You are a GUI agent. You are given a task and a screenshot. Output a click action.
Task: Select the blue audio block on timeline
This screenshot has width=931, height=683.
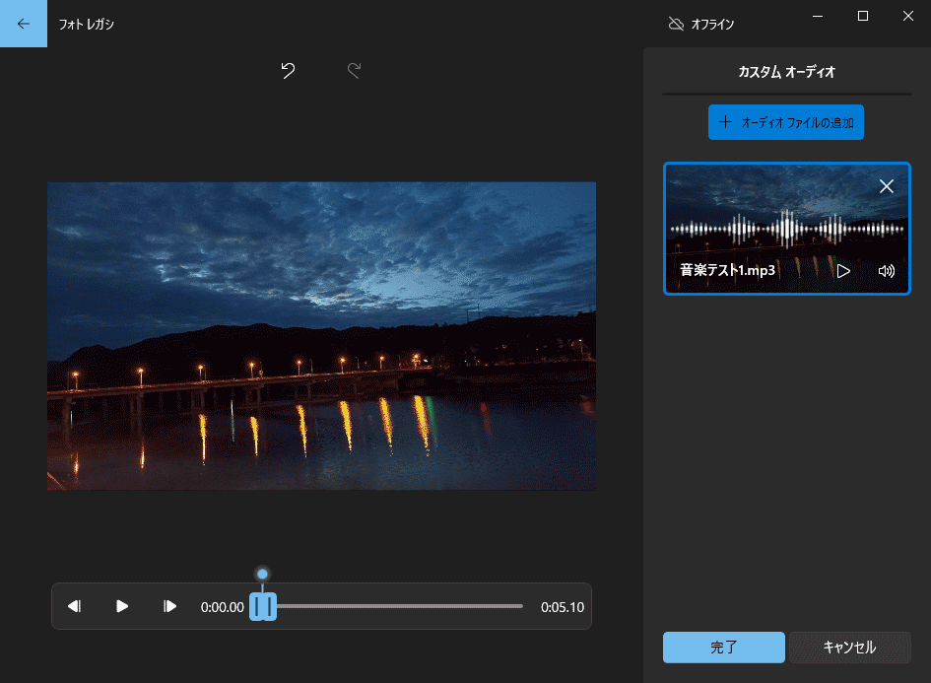click(263, 606)
